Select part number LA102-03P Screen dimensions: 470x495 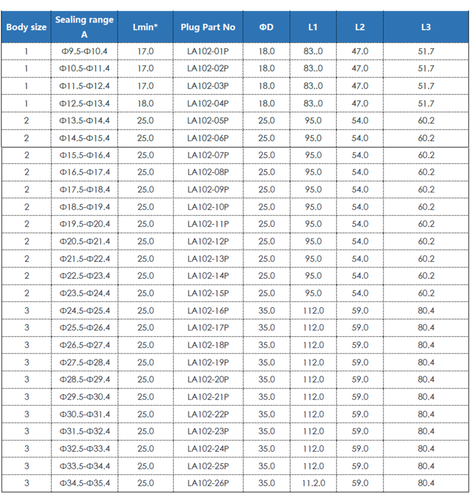click(208, 86)
